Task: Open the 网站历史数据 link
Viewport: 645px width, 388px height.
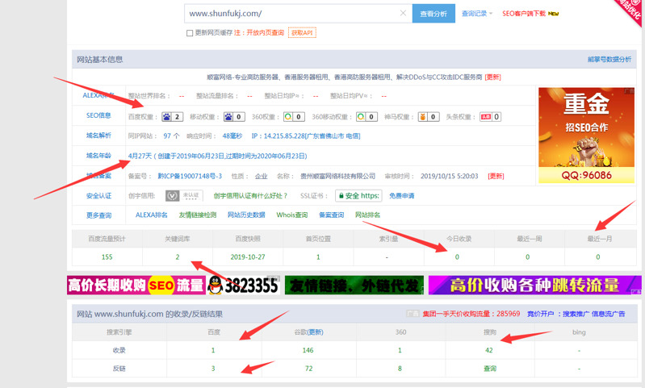Action: (x=246, y=215)
